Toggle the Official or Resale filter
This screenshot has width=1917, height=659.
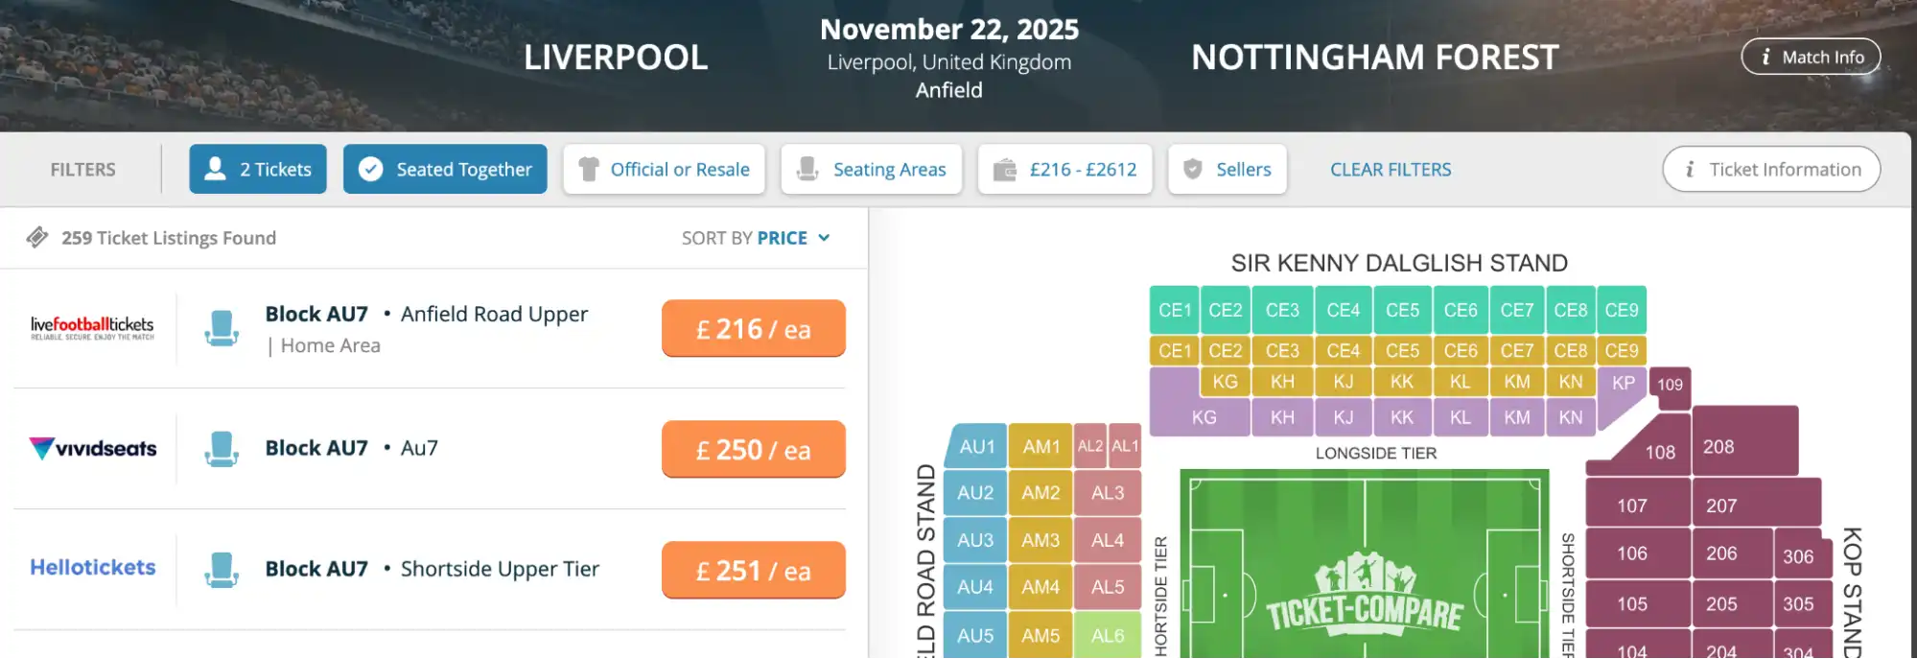click(x=663, y=169)
